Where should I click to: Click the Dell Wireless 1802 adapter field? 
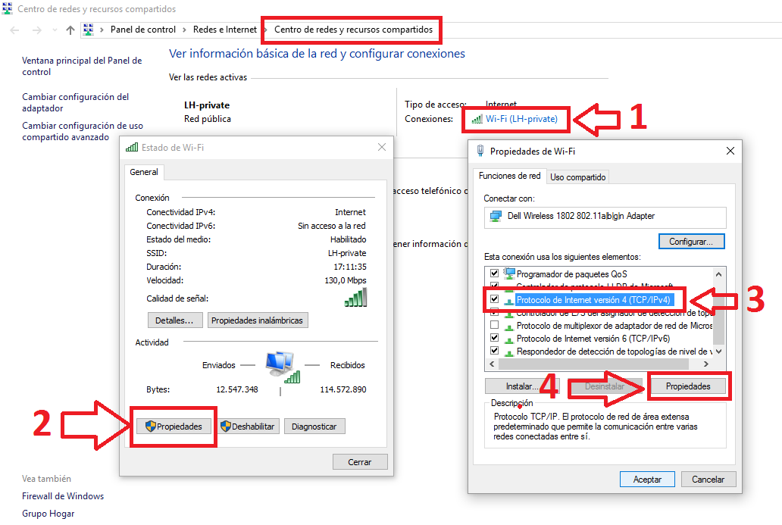(x=605, y=217)
